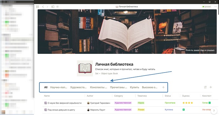The width and height of the screenshot is (219, 115).
Task: Check the Synced status indicator
Action: [206, 7]
